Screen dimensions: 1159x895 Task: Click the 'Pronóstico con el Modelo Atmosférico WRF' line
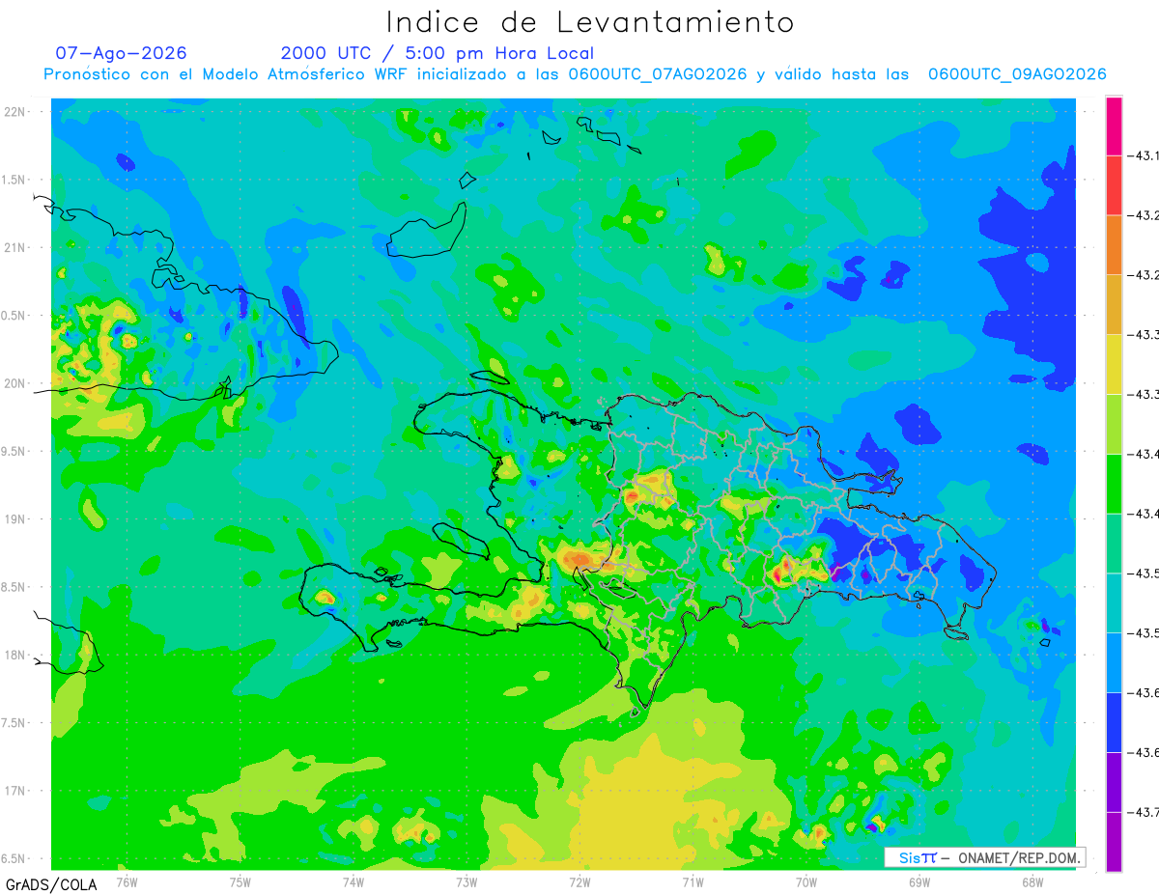coord(575,74)
